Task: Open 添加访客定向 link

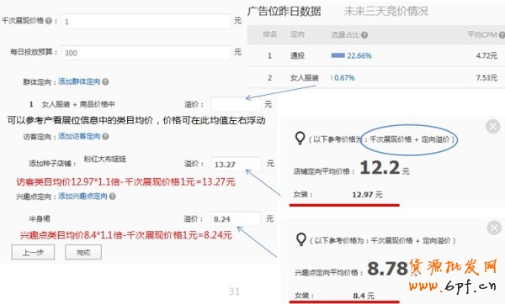Action: 79,136
